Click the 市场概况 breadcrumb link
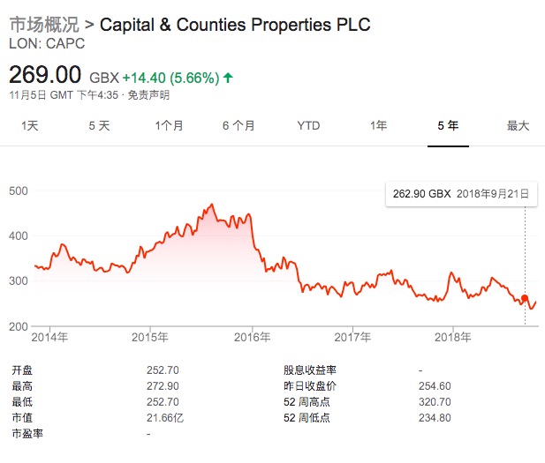The width and height of the screenshot is (545, 463). click(x=44, y=24)
